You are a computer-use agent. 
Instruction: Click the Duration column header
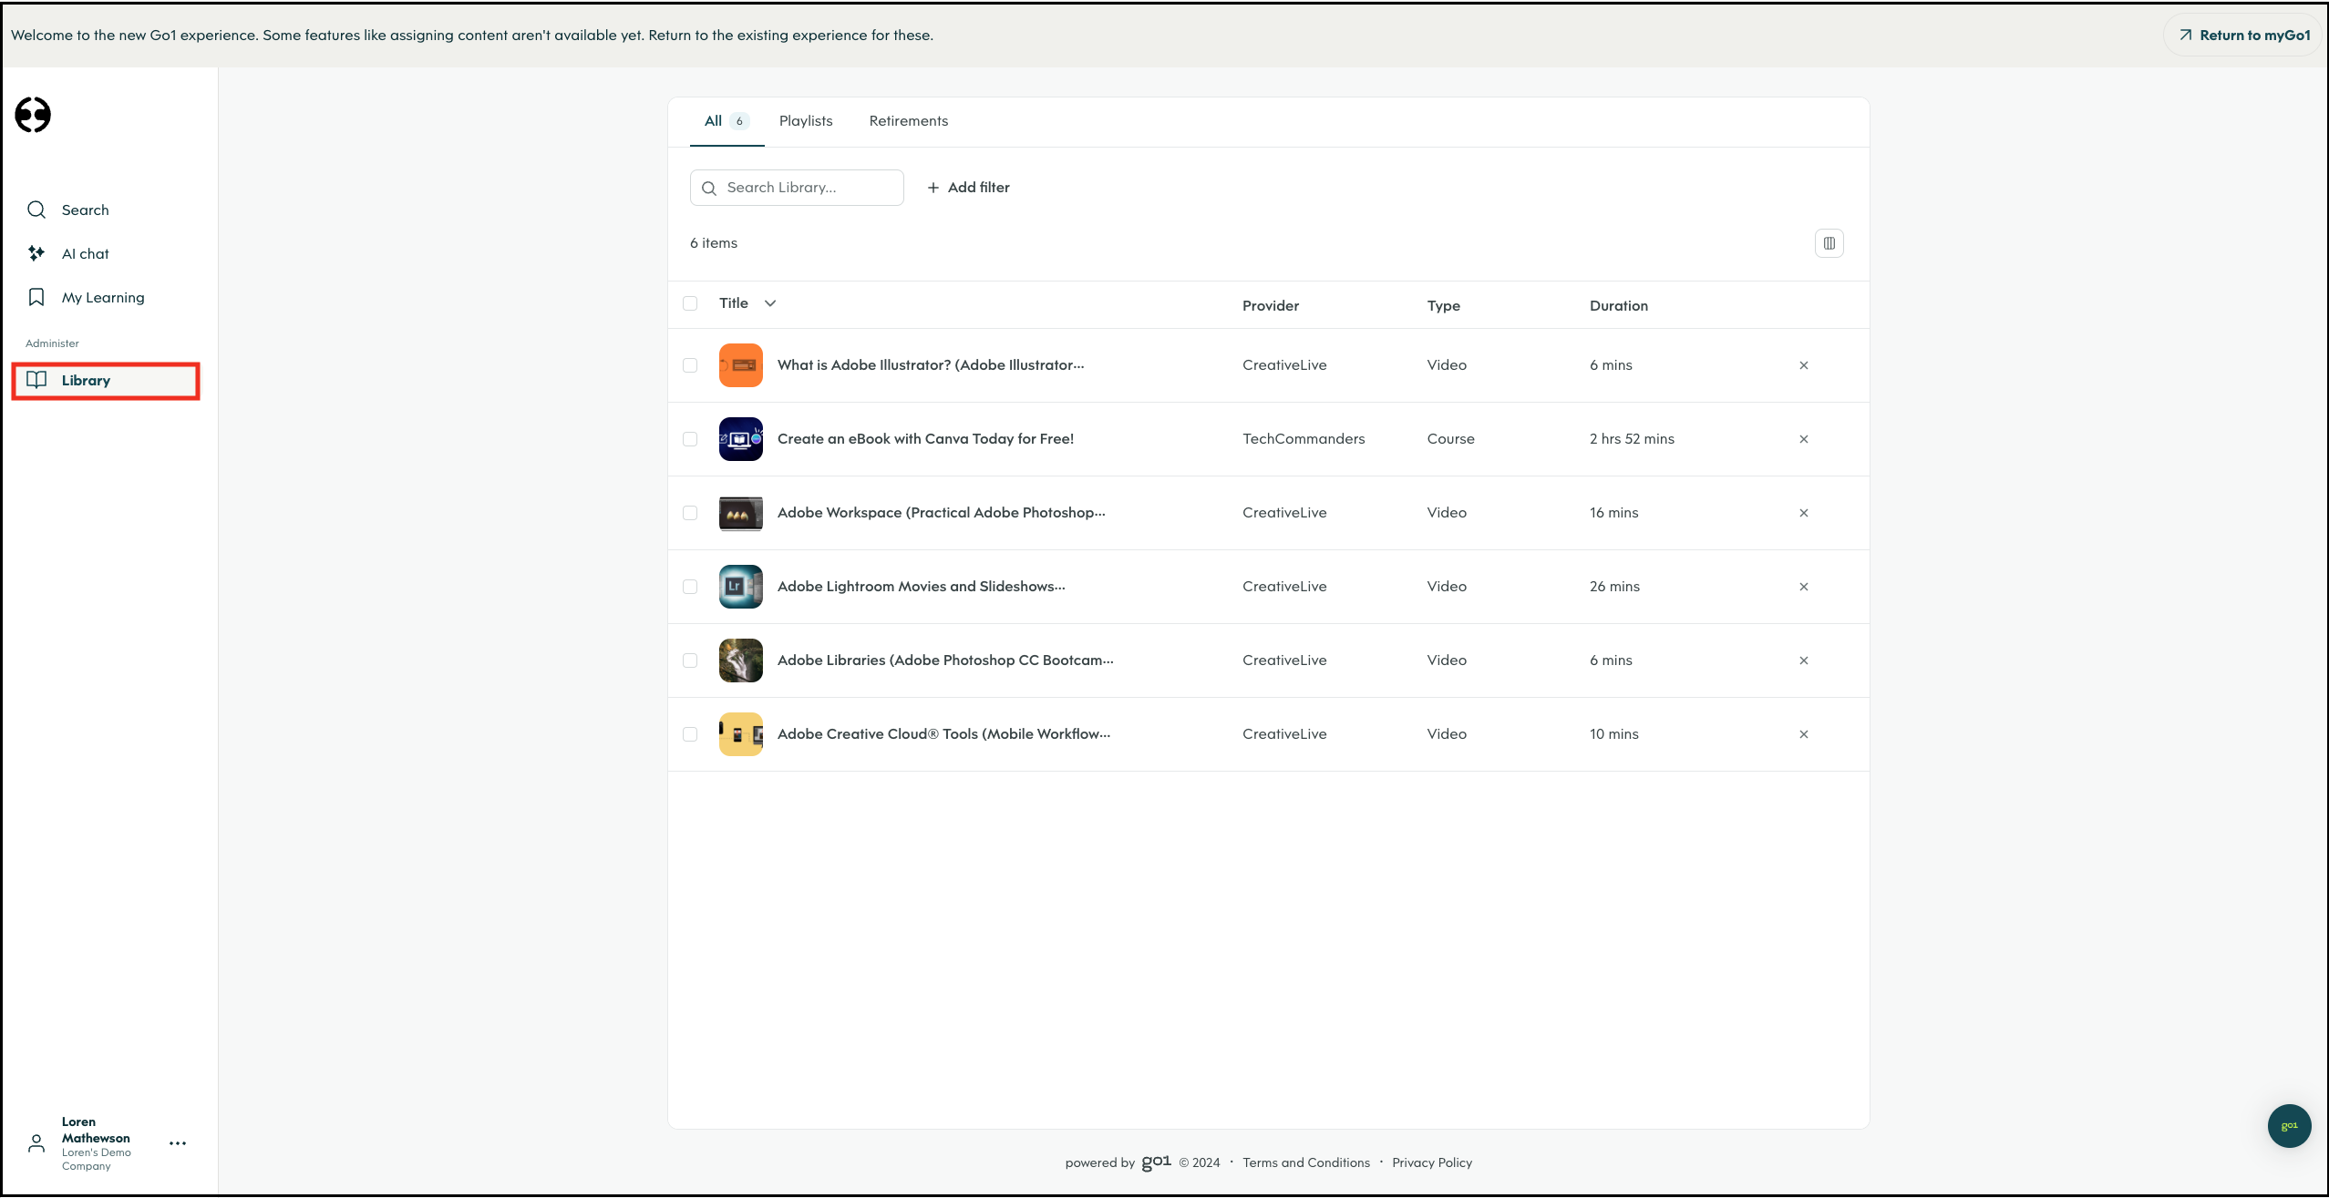pyautogui.click(x=1618, y=306)
